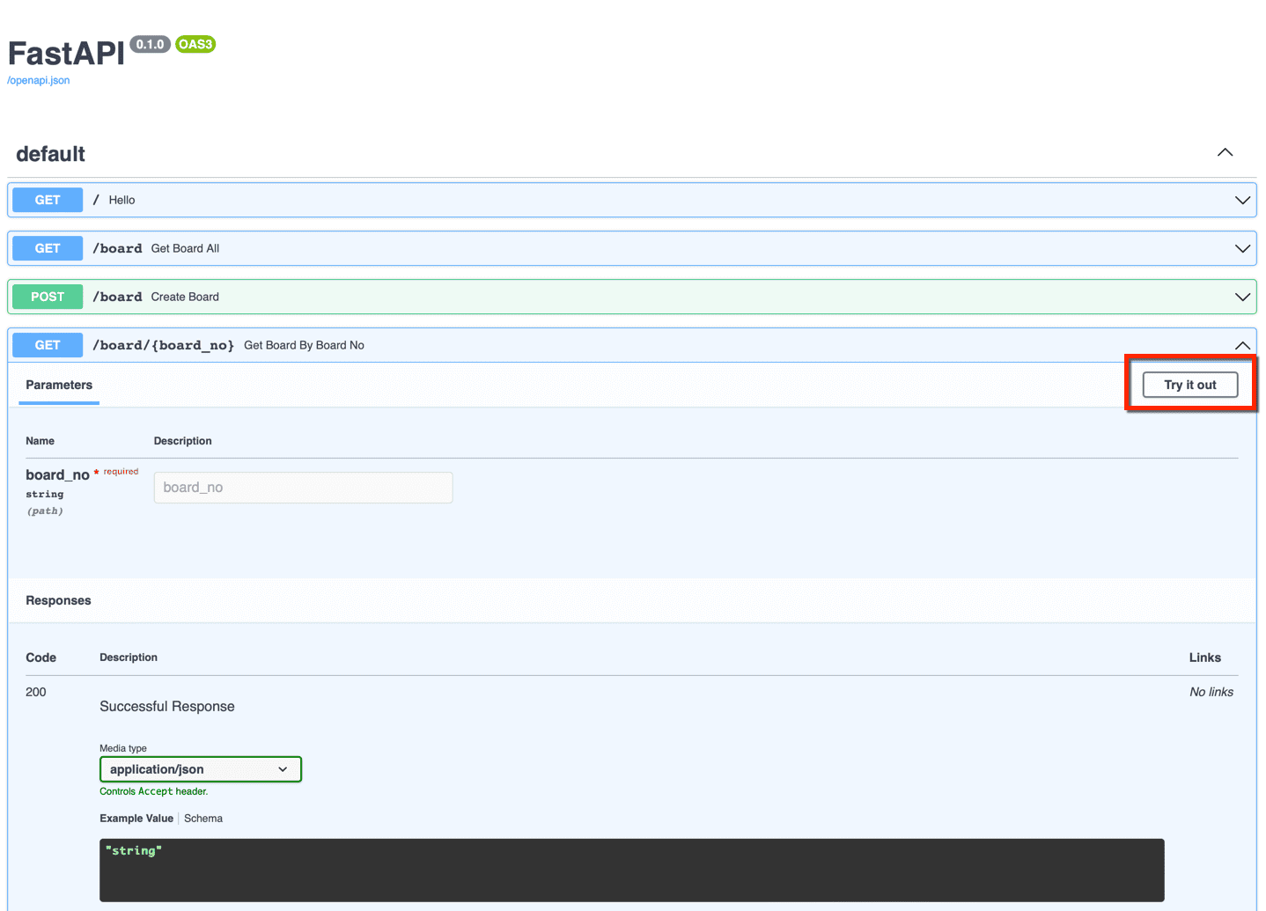
Task: Click the OAS3 badge next to FastAPI
Action: (195, 43)
